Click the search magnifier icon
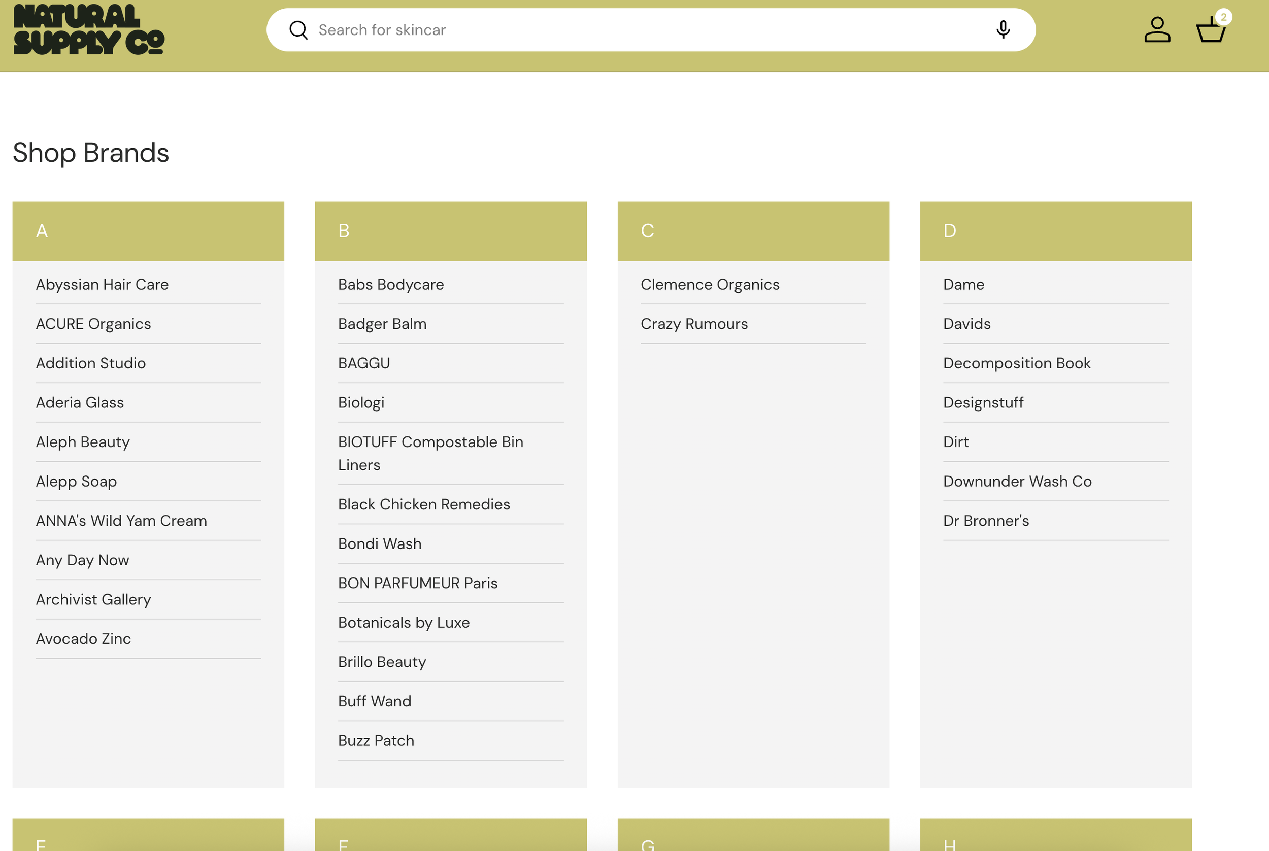 tap(298, 30)
